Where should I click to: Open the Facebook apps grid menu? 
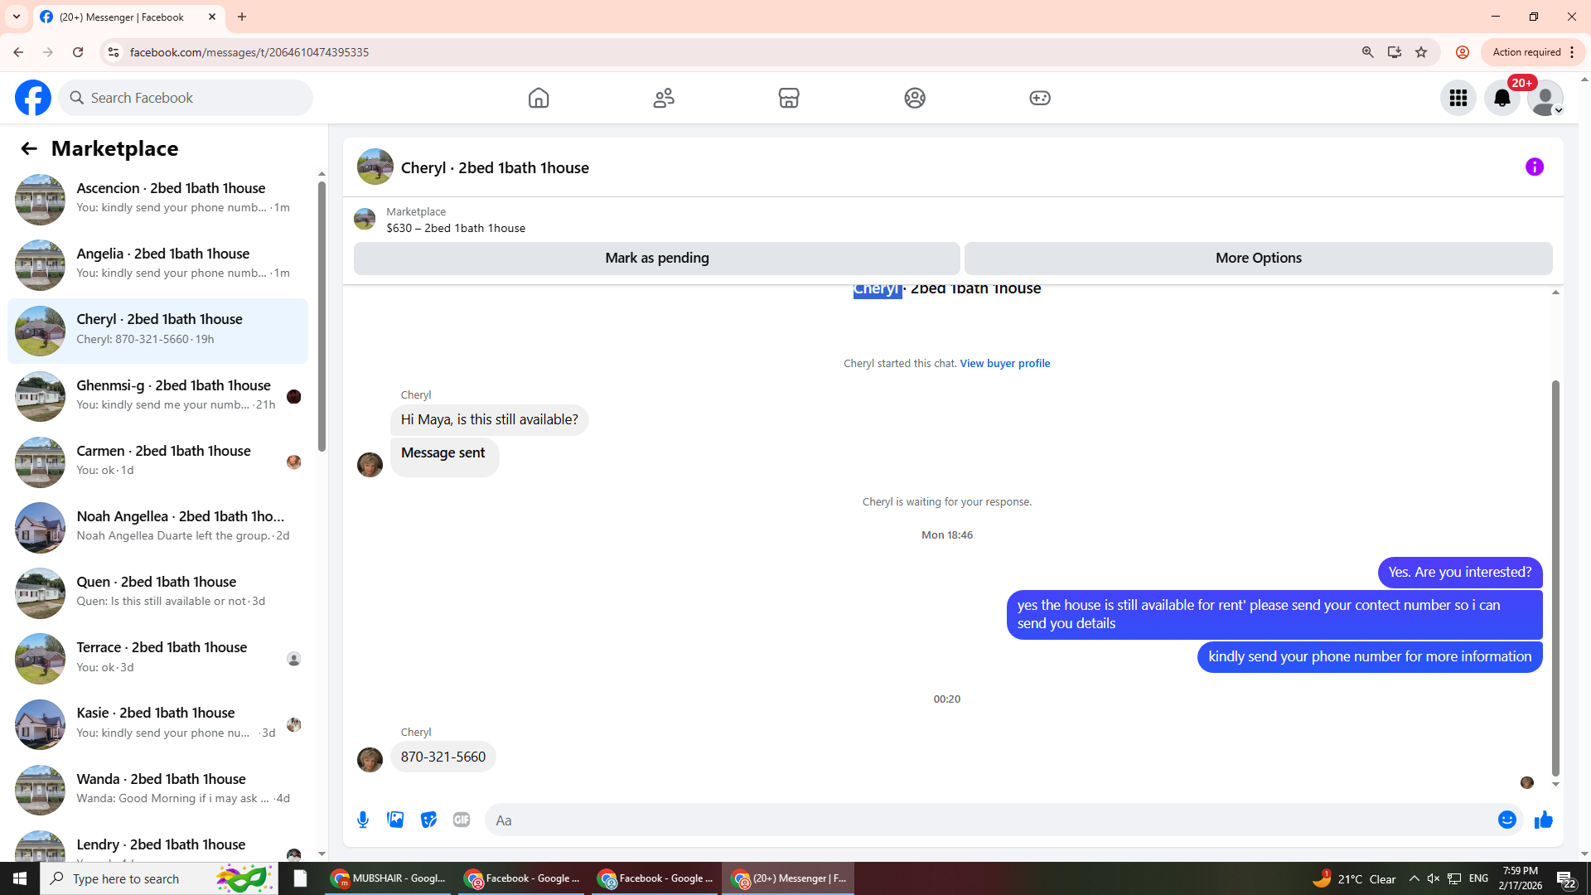coord(1458,98)
